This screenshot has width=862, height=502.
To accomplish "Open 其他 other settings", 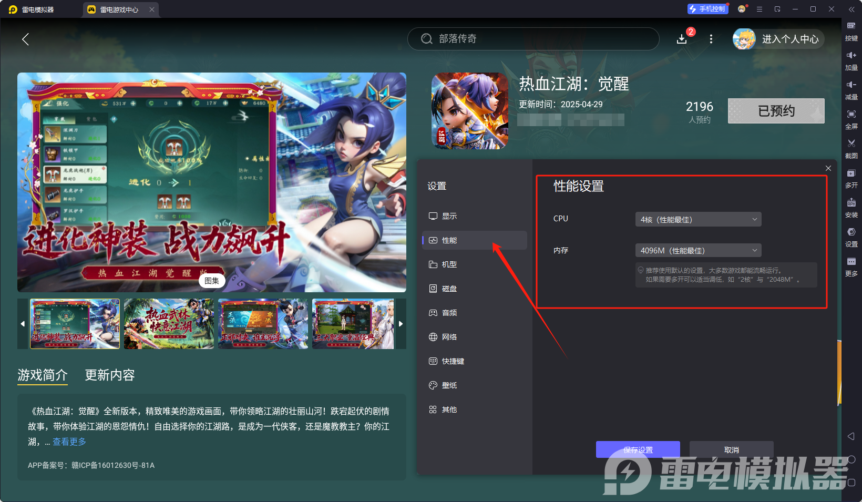I will 475,409.
